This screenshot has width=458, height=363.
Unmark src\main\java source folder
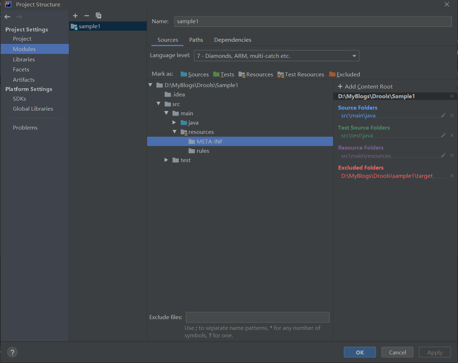click(452, 115)
